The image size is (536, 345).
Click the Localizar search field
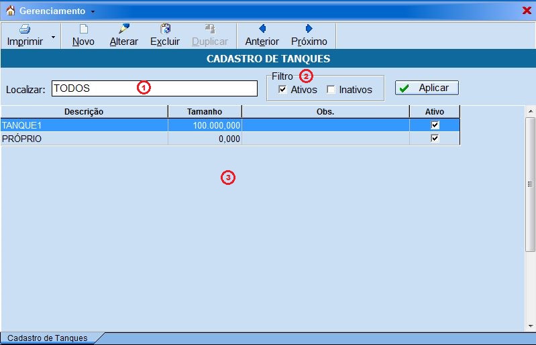(x=154, y=88)
